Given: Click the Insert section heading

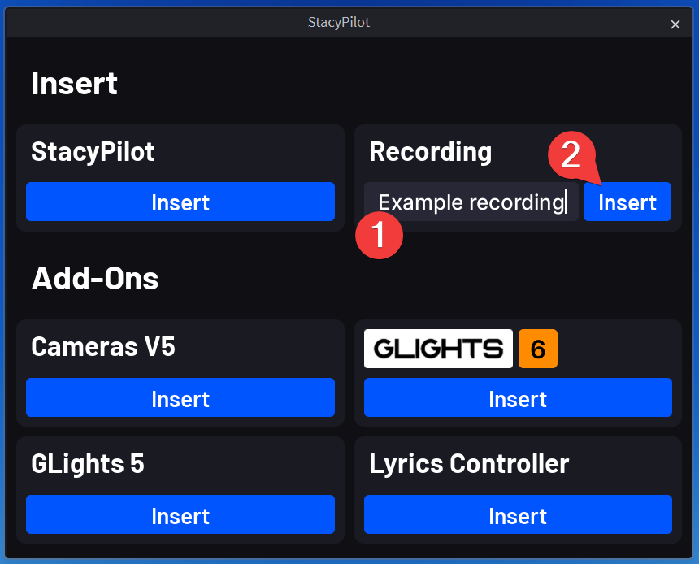Looking at the screenshot, I should pyautogui.click(x=74, y=83).
